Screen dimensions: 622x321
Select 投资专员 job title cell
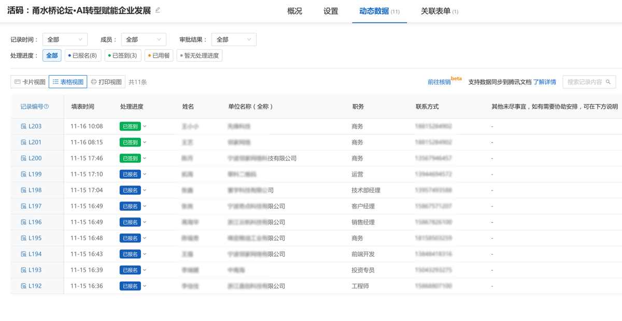pyautogui.click(x=363, y=271)
